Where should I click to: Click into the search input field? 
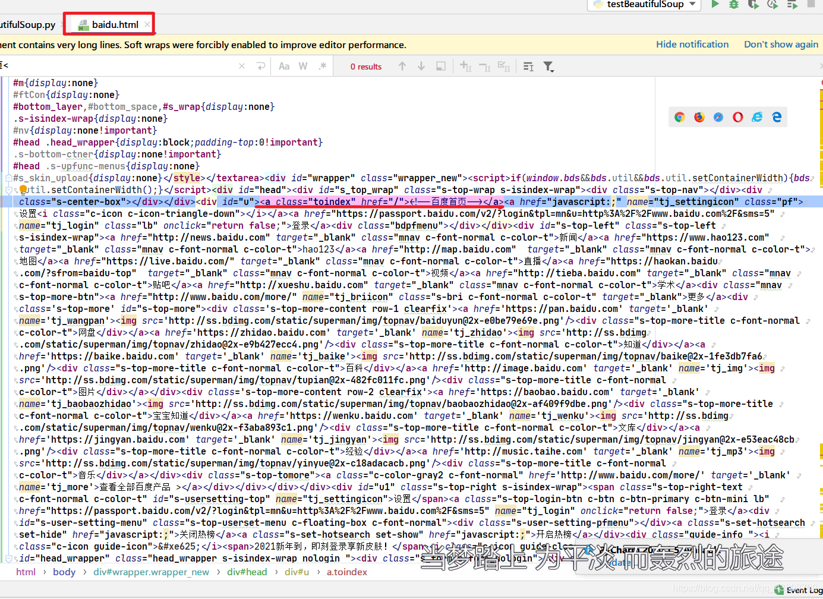pos(119,66)
